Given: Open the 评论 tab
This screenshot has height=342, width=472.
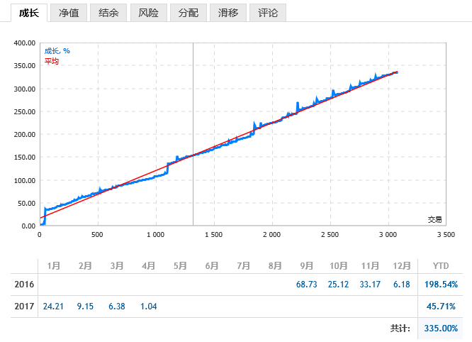Looking at the screenshot, I should [268, 13].
